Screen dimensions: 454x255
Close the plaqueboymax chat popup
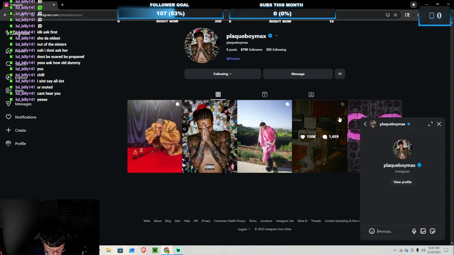pos(439,124)
